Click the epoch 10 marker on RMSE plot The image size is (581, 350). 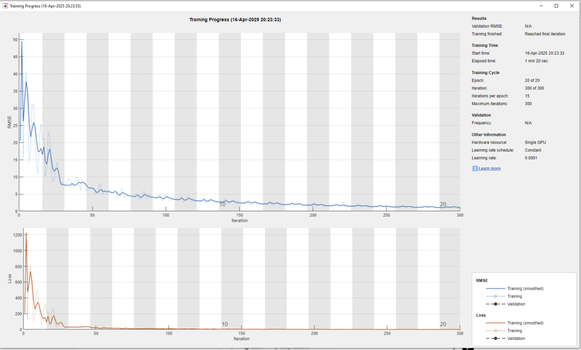(x=223, y=204)
